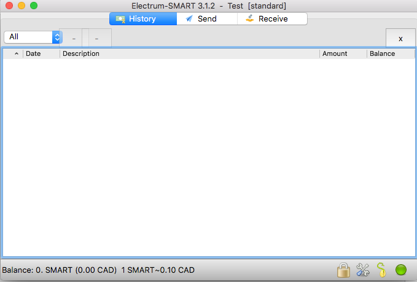Image resolution: width=417 pixels, height=282 pixels.
Task: Close the filter bar with x button
Action: pyautogui.click(x=400, y=38)
